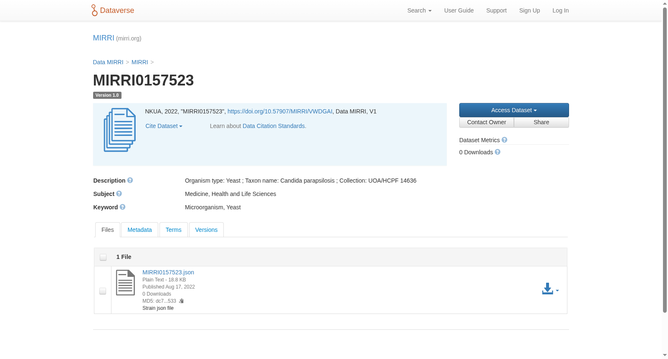Viewport: 668px width, 359px height.
Task: Click the page vertical scrollbar thumb
Action: point(665,160)
